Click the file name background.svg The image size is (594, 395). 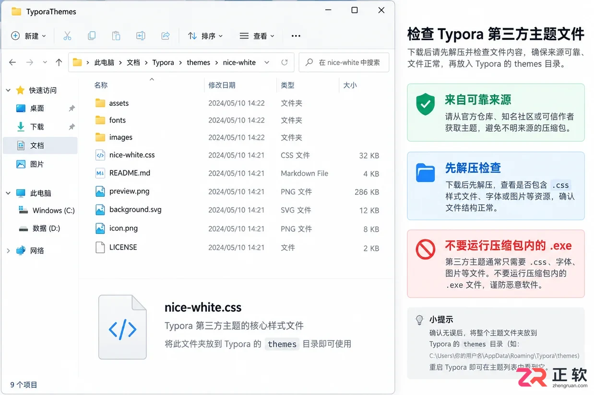pos(135,209)
